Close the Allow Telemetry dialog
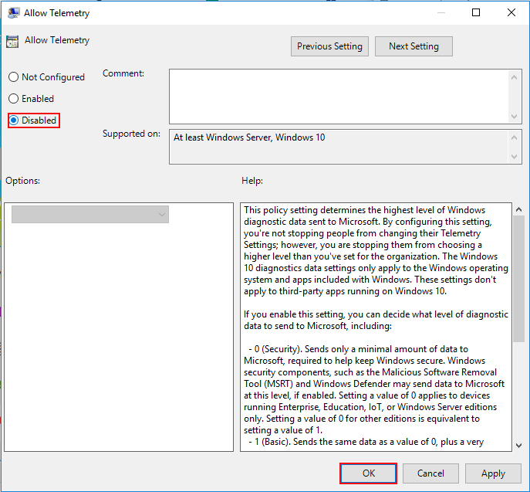This screenshot has width=530, height=492. [x=511, y=12]
